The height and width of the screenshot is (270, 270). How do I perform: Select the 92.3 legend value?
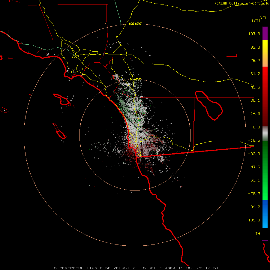[x=255, y=47]
